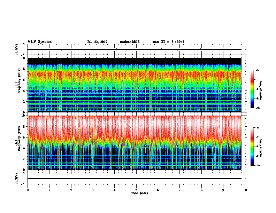Viewport: 276px width, 213px height.
Task: Select the "start UT = 5:30:1" text
Action: [x=168, y=42]
